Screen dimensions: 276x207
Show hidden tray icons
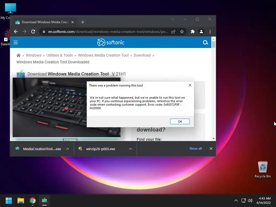click(236, 201)
